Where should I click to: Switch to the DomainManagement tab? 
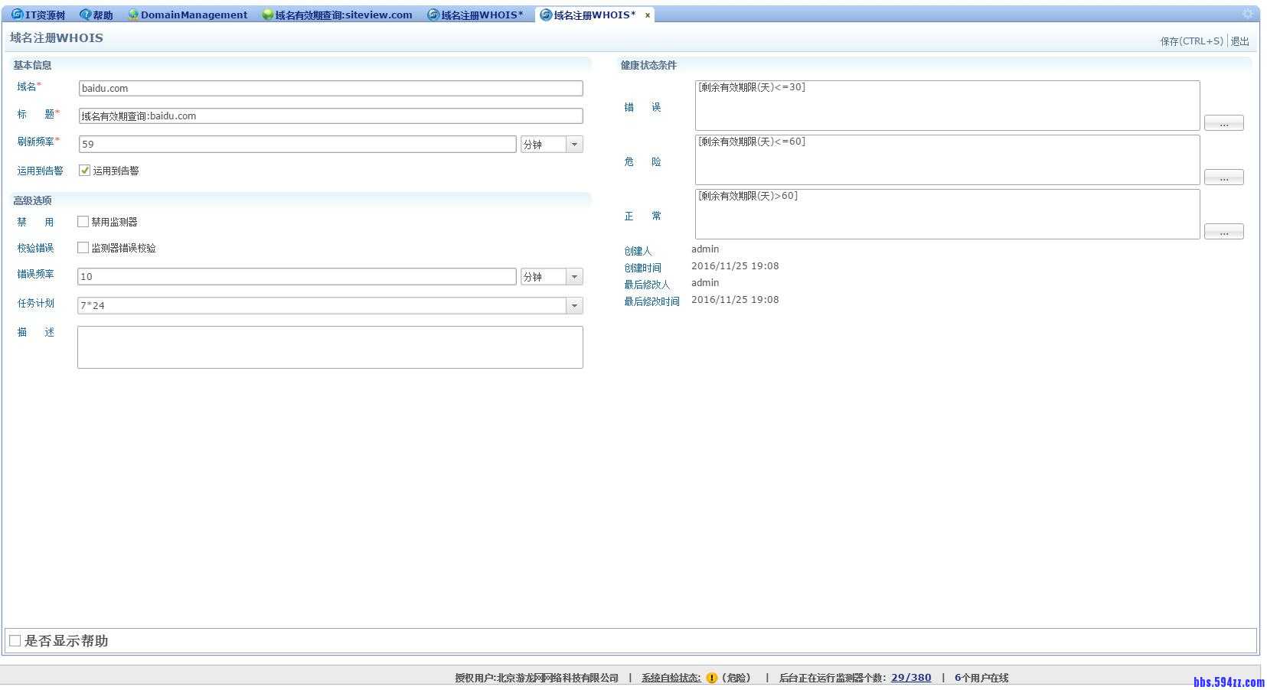coord(194,14)
